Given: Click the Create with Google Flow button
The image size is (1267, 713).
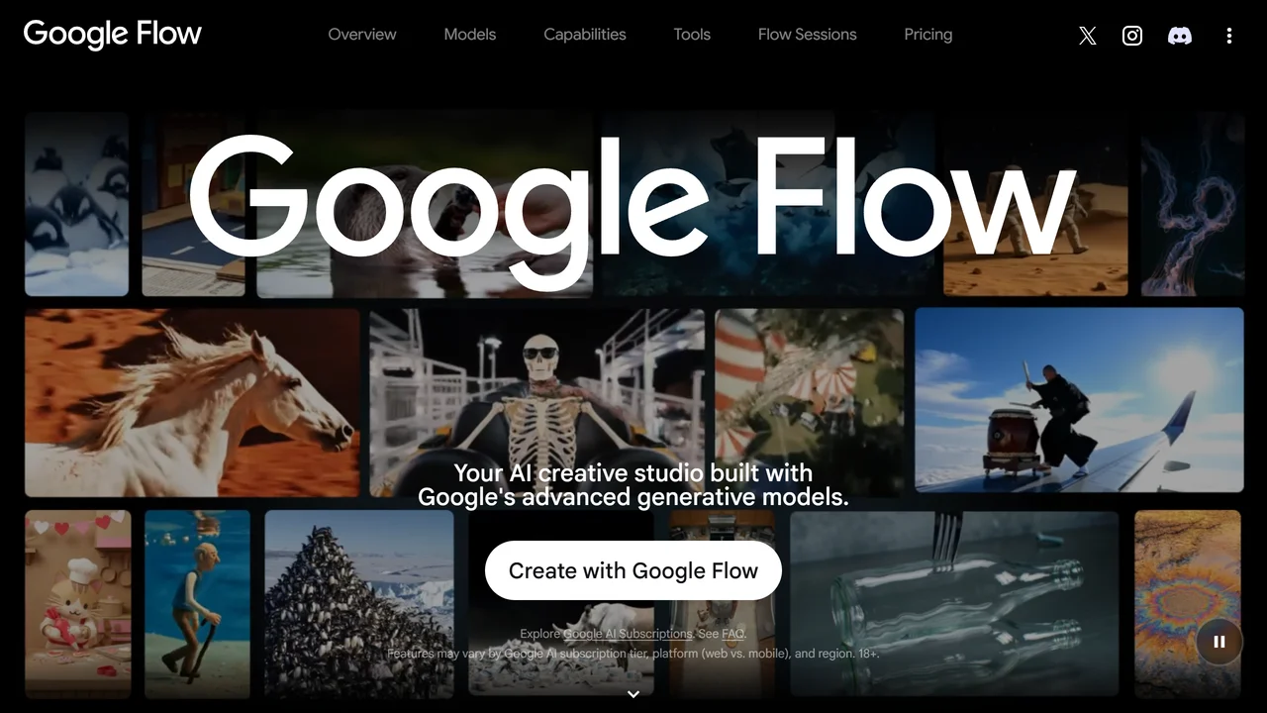Looking at the screenshot, I should tap(633, 570).
